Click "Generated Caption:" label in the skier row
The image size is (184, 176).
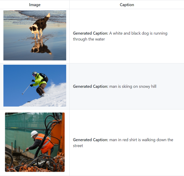tap(91, 87)
